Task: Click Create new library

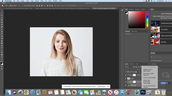Action: pyautogui.click(x=156, y=61)
